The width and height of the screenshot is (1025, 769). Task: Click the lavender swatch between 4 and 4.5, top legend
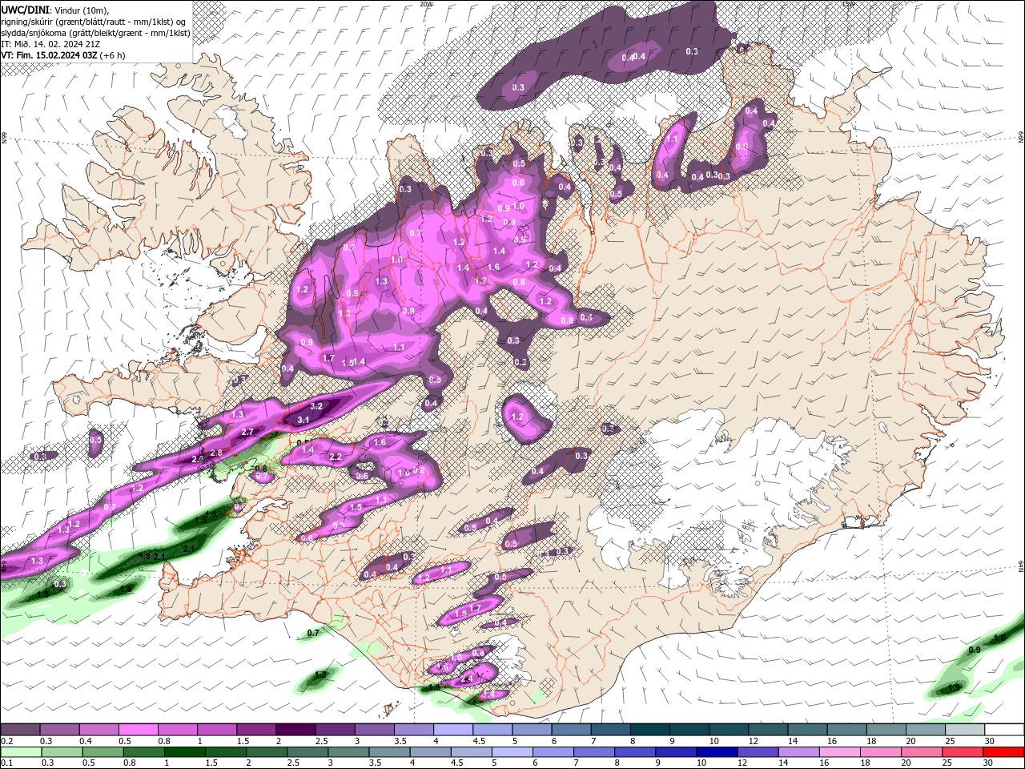coord(453,729)
